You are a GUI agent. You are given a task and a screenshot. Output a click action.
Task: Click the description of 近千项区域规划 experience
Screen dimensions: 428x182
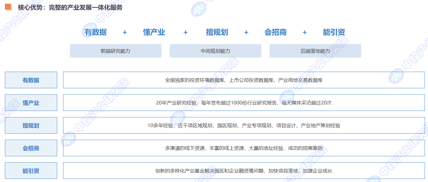[244, 125]
